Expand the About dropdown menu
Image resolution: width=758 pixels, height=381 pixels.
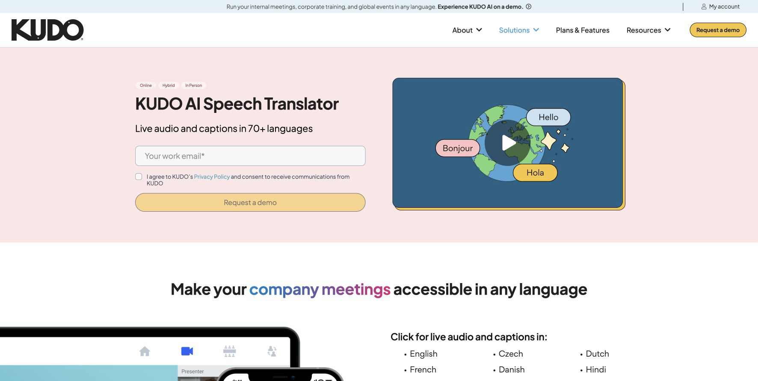click(467, 30)
